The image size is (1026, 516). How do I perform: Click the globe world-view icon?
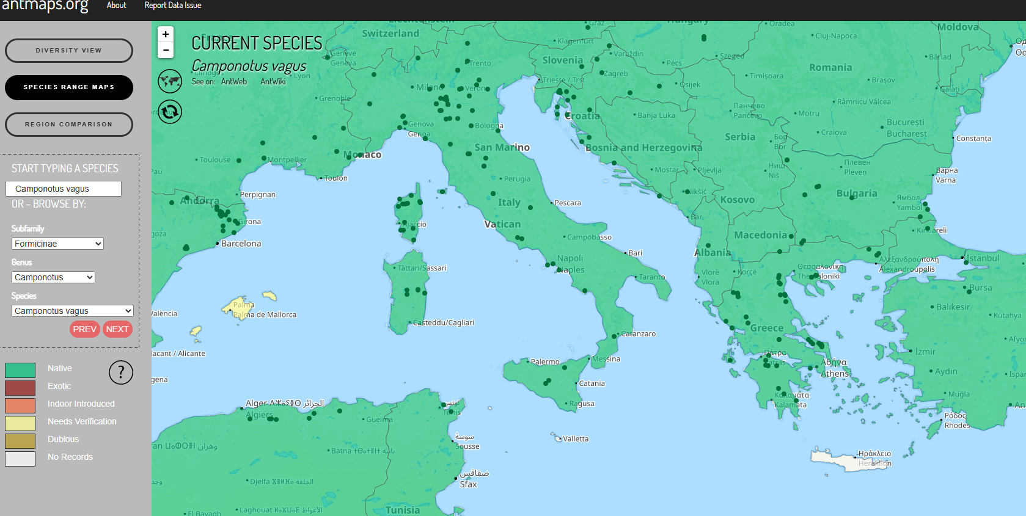click(x=170, y=81)
